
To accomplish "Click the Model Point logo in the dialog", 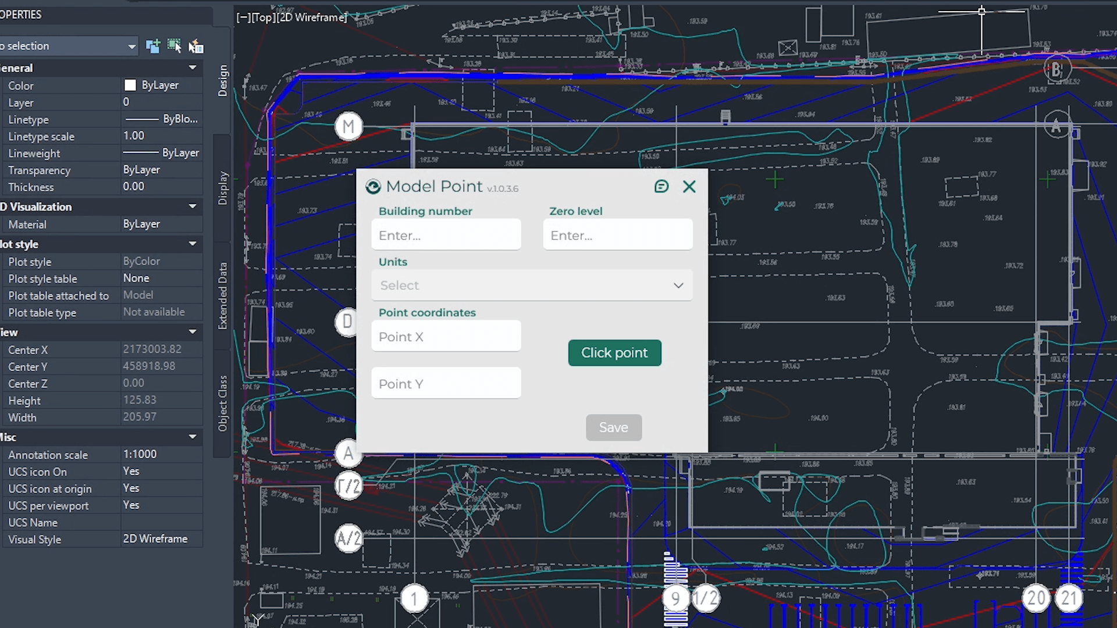I will pyautogui.click(x=373, y=187).
